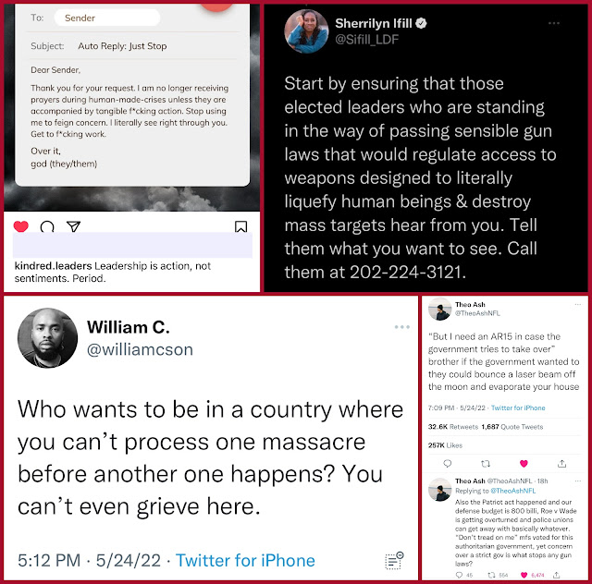The width and height of the screenshot is (592, 584).
Task: Open the comment bubble on Instagram post
Action: tap(47, 226)
